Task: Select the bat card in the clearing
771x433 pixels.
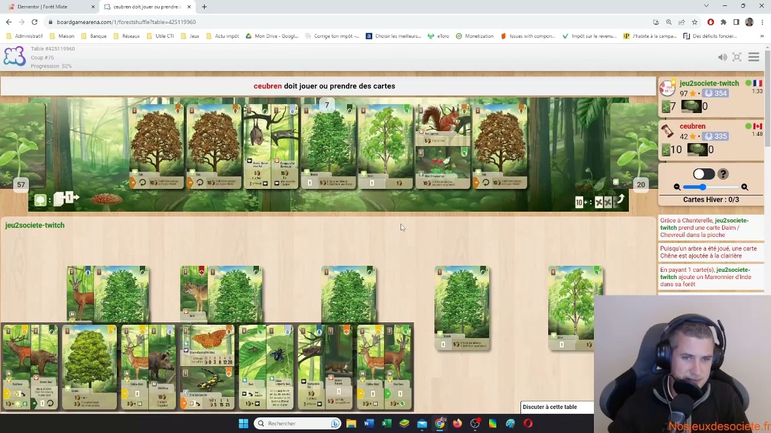Action: coord(270,146)
